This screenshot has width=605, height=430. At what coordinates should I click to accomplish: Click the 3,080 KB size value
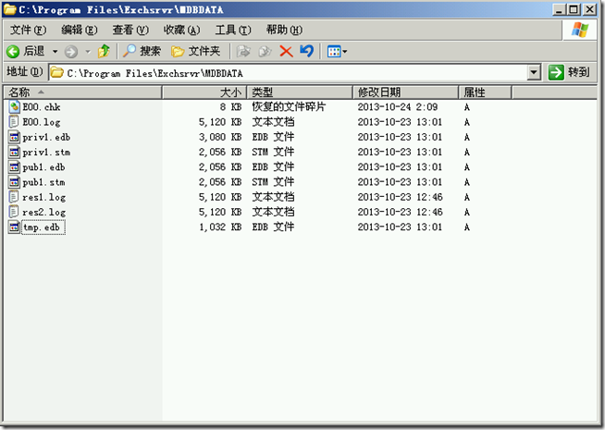(x=220, y=137)
